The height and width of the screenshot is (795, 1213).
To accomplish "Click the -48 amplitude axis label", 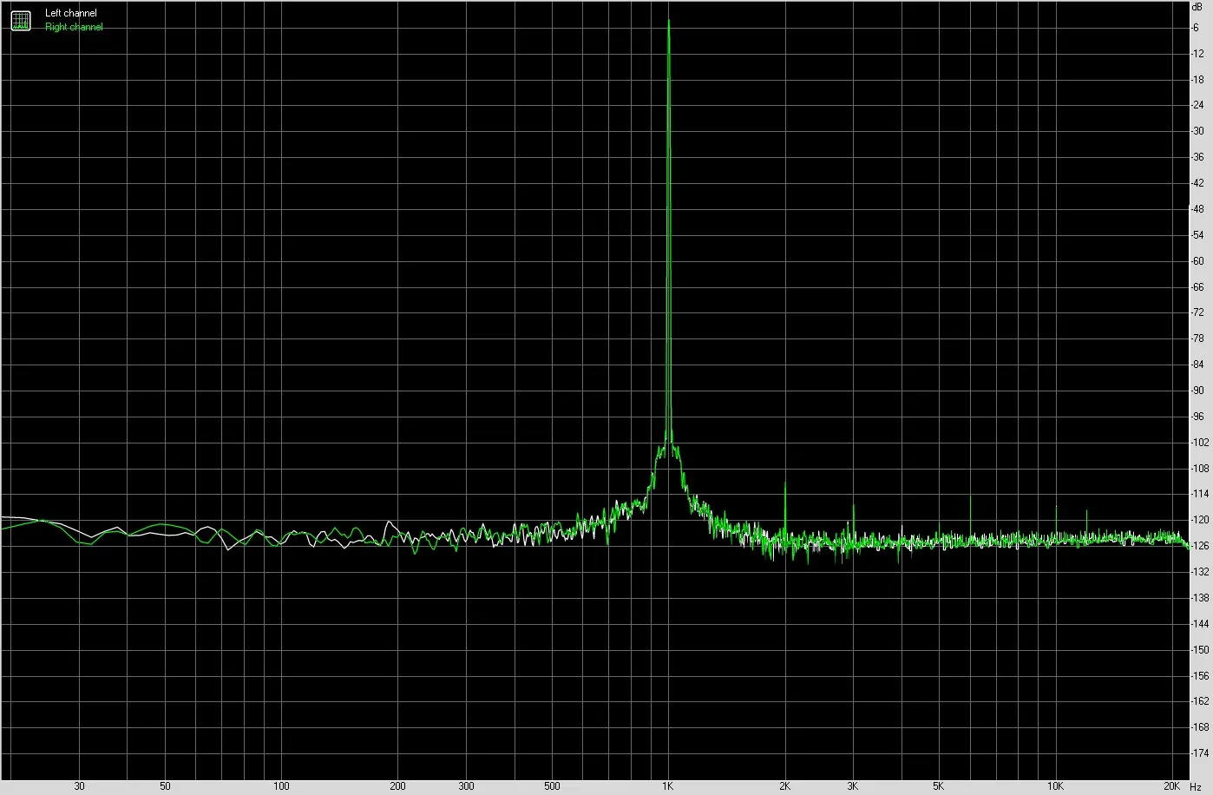I will (1198, 209).
